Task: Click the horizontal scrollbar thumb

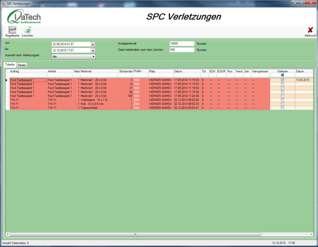Action: tap(136, 234)
